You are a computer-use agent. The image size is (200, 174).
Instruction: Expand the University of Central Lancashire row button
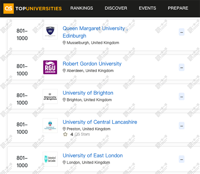point(181,126)
